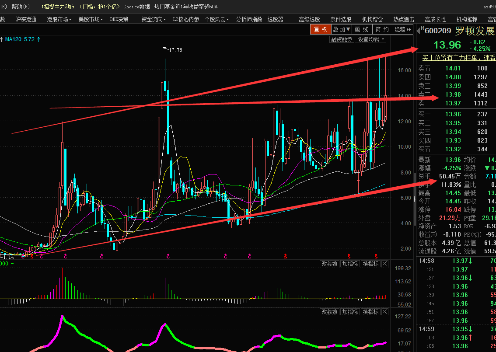Image resolution: width=496 pixels, height=352 pixels.
Task: Click the double-arrow next to 隐藏
Action: point(409,29)
